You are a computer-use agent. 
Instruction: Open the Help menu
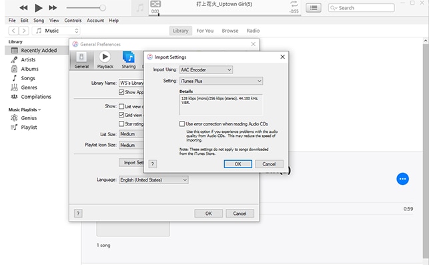pyautogui.click(x=113, y=20)
